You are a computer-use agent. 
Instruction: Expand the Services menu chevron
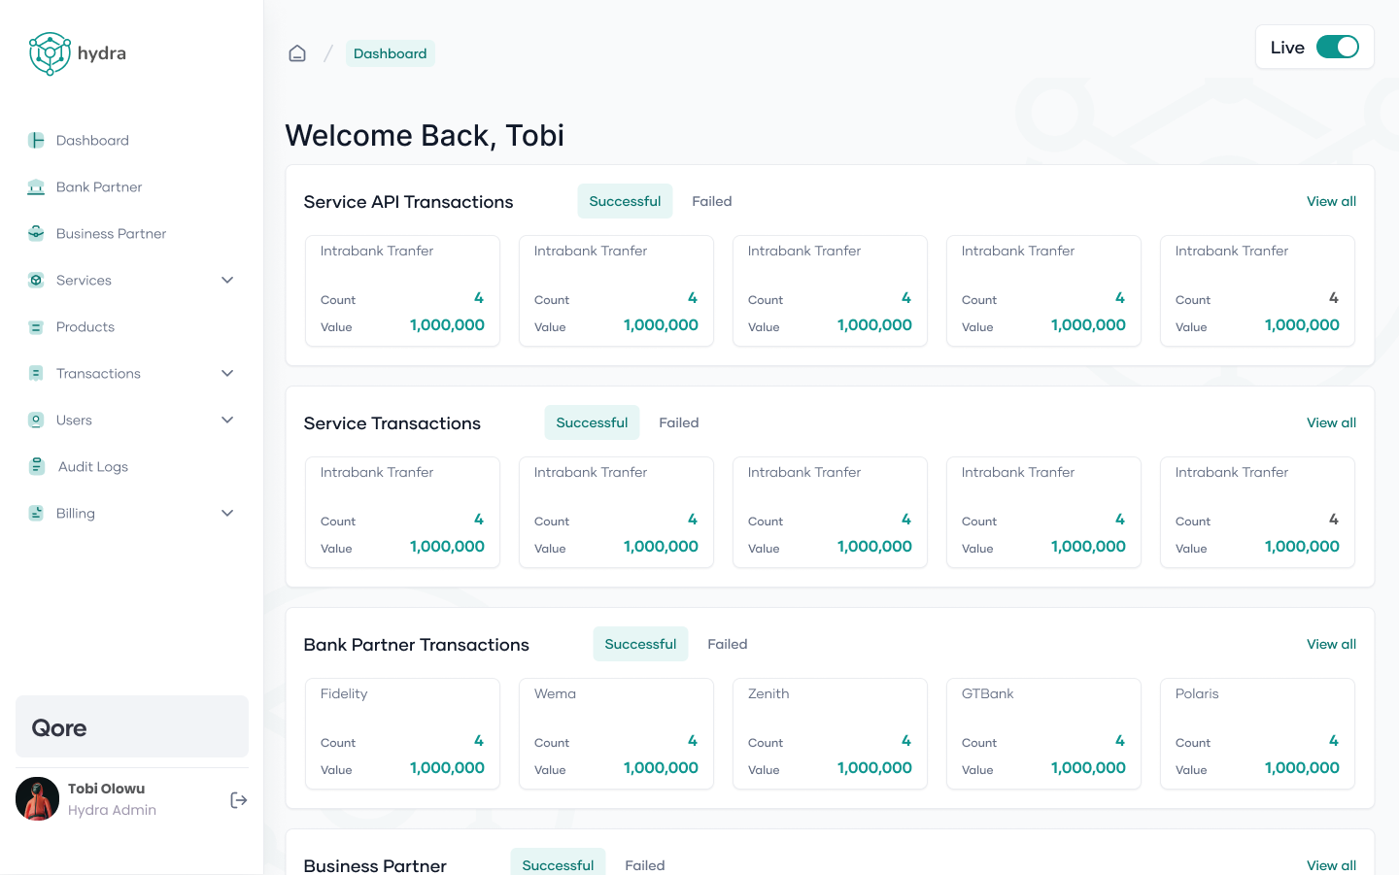[x=227, y=280]
